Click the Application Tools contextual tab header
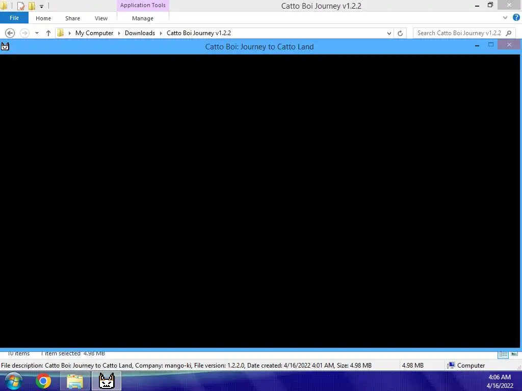The width and height of the screenshot is (522, 391). coord(143,5)
